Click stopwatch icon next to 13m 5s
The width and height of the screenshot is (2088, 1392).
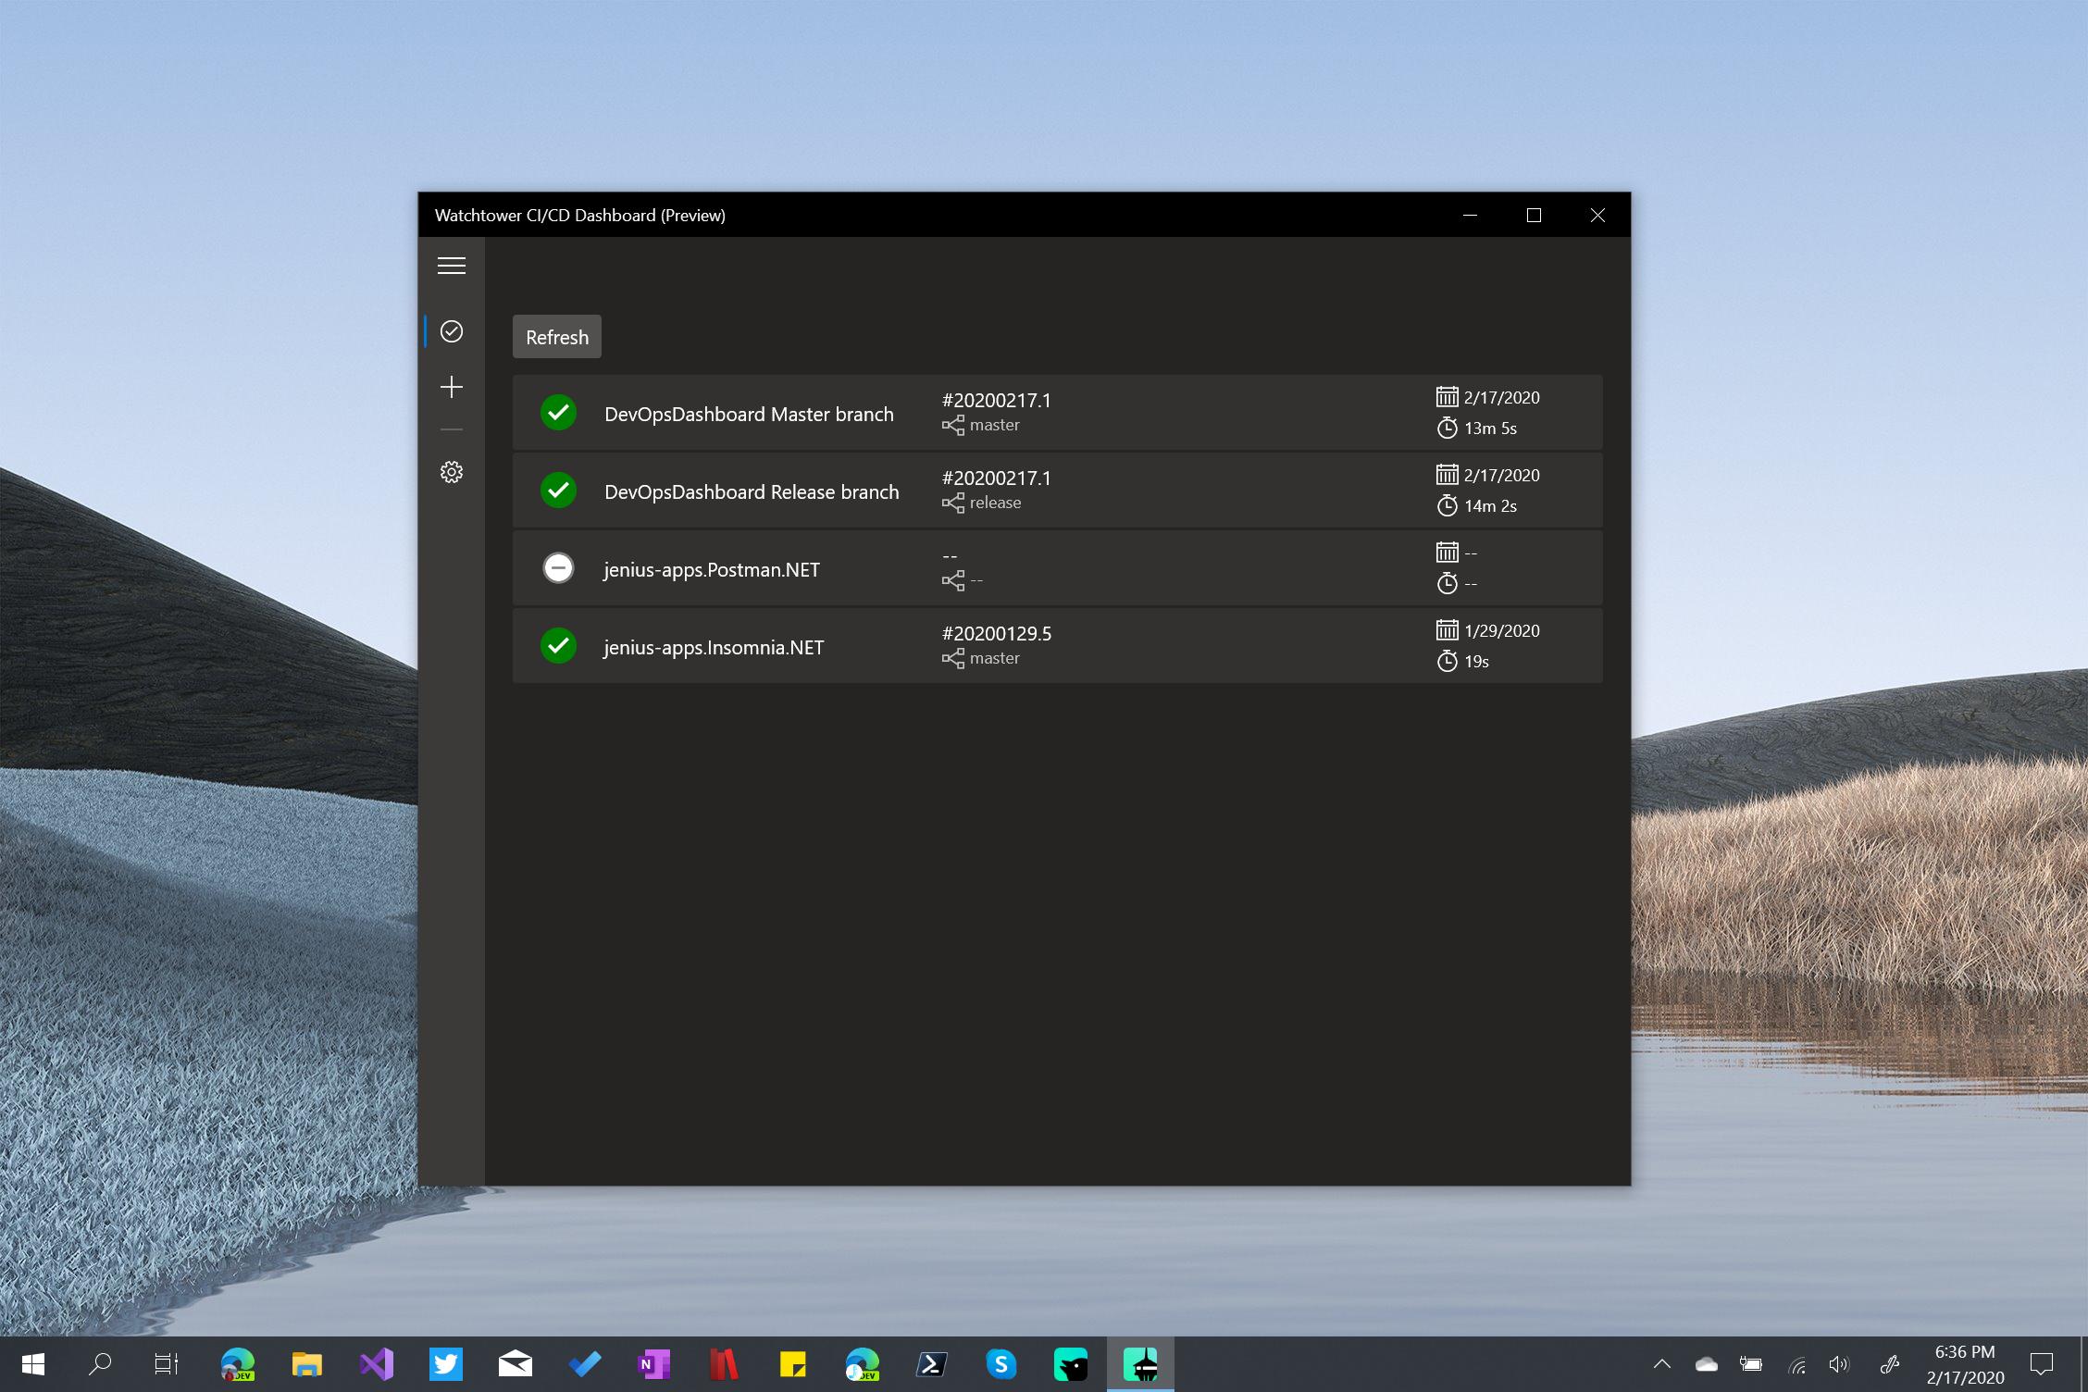tap(1447, 428)
